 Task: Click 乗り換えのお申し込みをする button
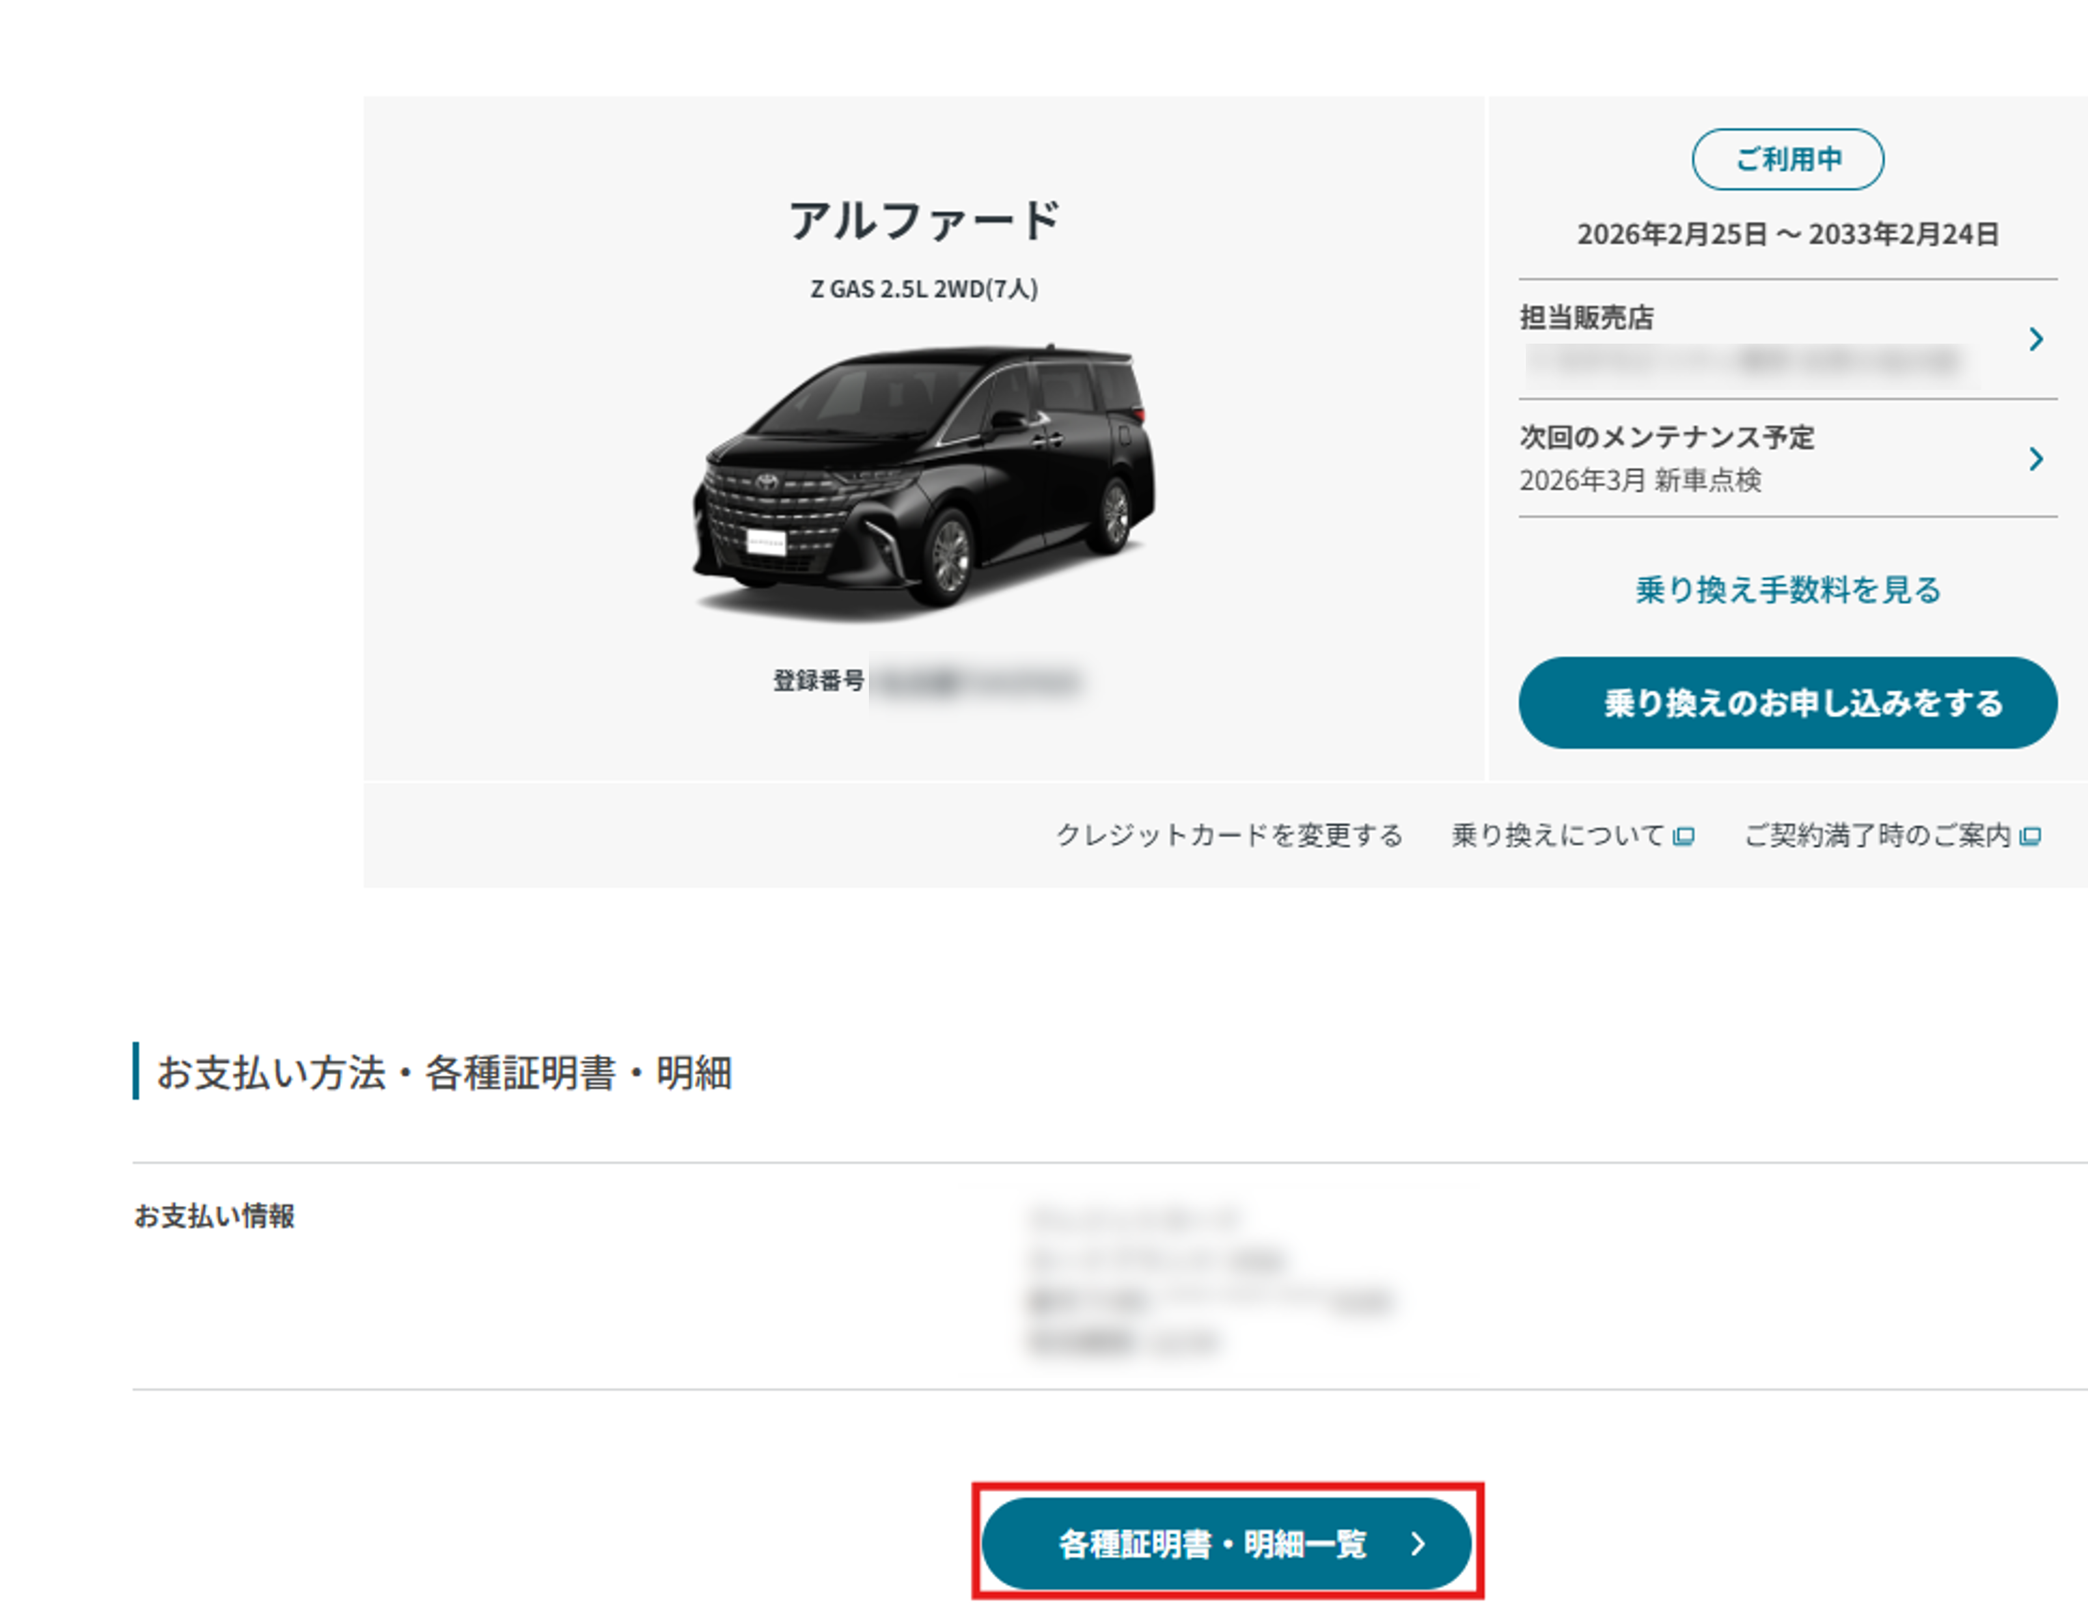point(1787,703)
